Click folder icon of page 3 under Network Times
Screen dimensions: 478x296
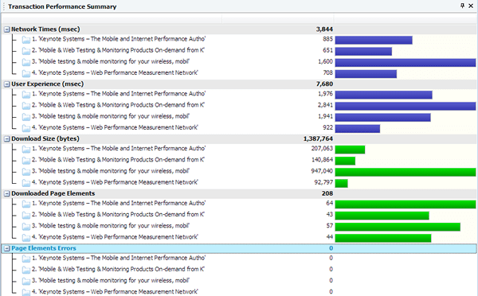click(x=26, y=62)
